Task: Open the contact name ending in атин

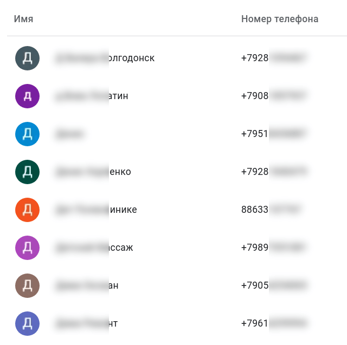Action: tap(91, 96)
